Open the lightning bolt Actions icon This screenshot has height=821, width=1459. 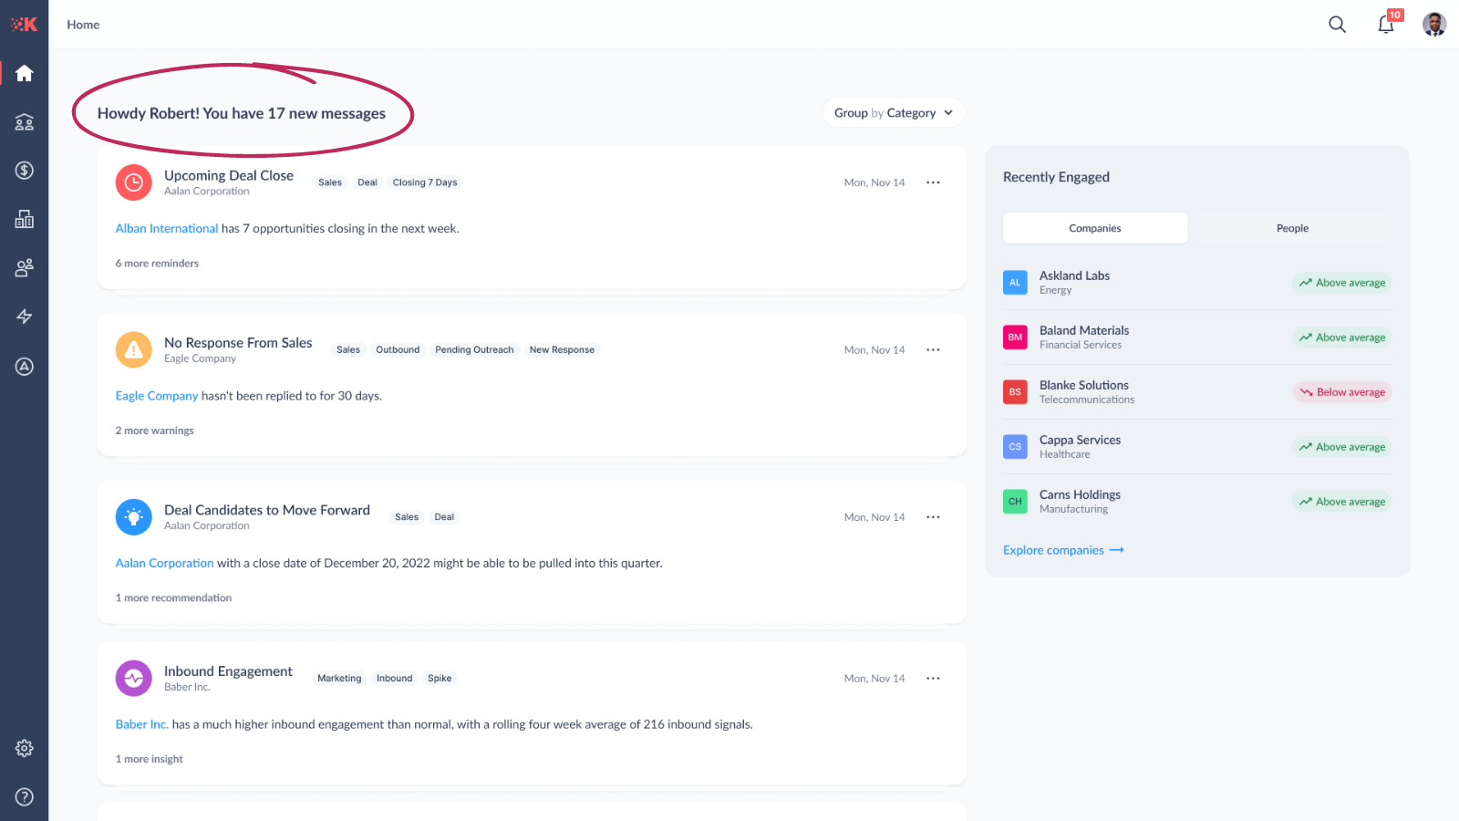[x=25, y=317]
